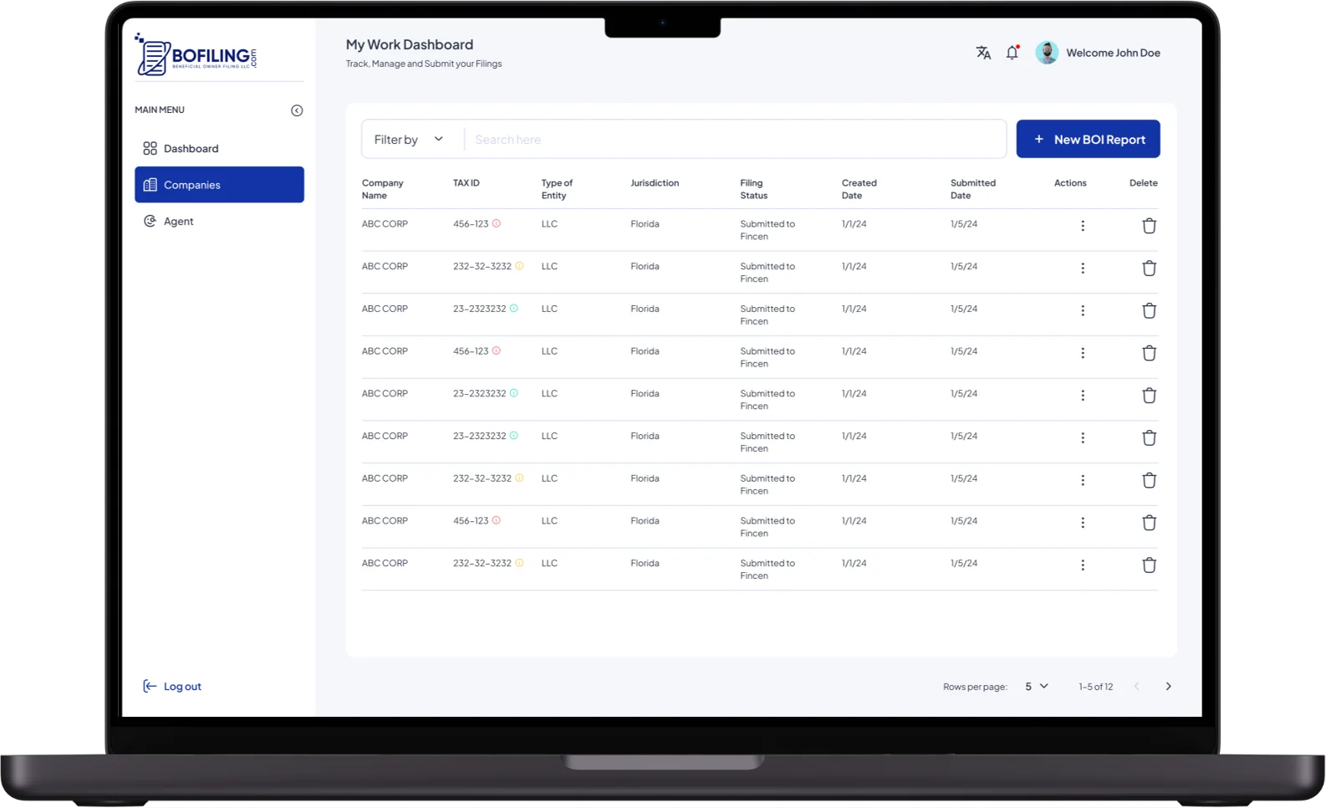Create a New BOI Report
Viewport: 1326px width, 808px height.
tap(1089, 139)
